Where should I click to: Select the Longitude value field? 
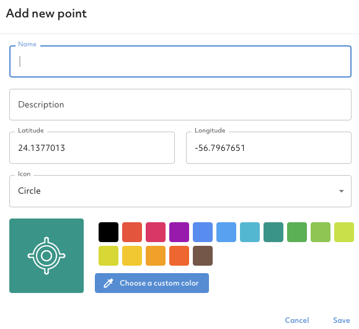(x=268, y=148)
